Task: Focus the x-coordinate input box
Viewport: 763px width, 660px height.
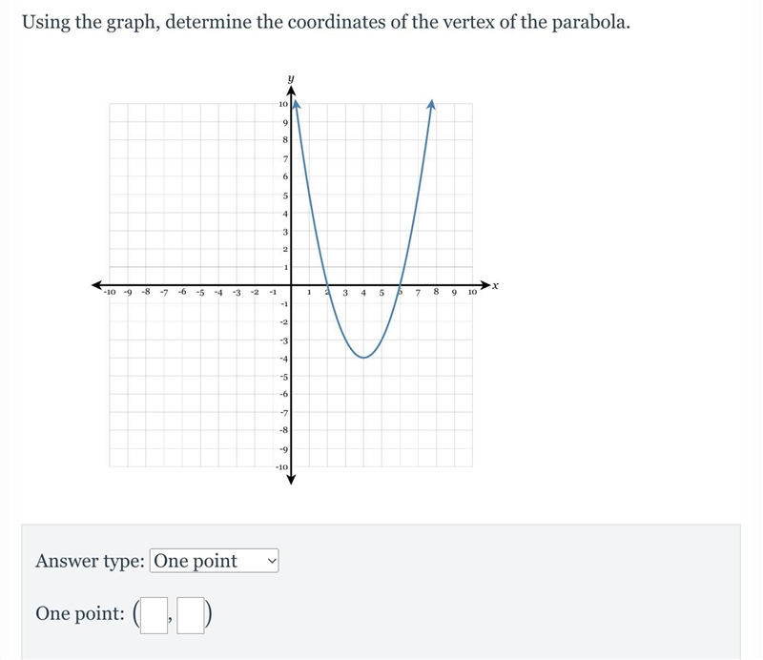Action: coord(154,616)
